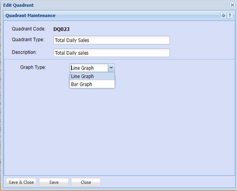Click the Save button
The height and width of the screenshot is (191, 237).
tap(54, 182)
